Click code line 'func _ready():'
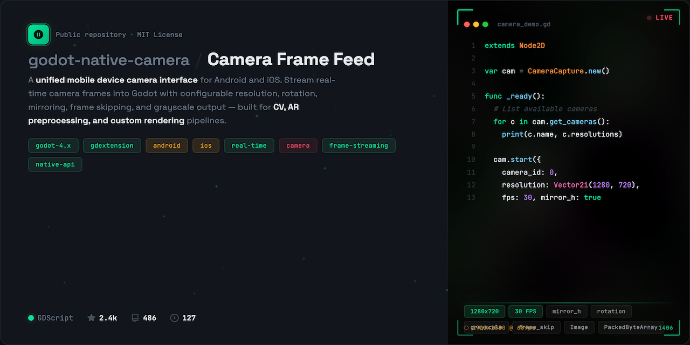This screenshot has height=345, width=690. click(x=515, y=96)
